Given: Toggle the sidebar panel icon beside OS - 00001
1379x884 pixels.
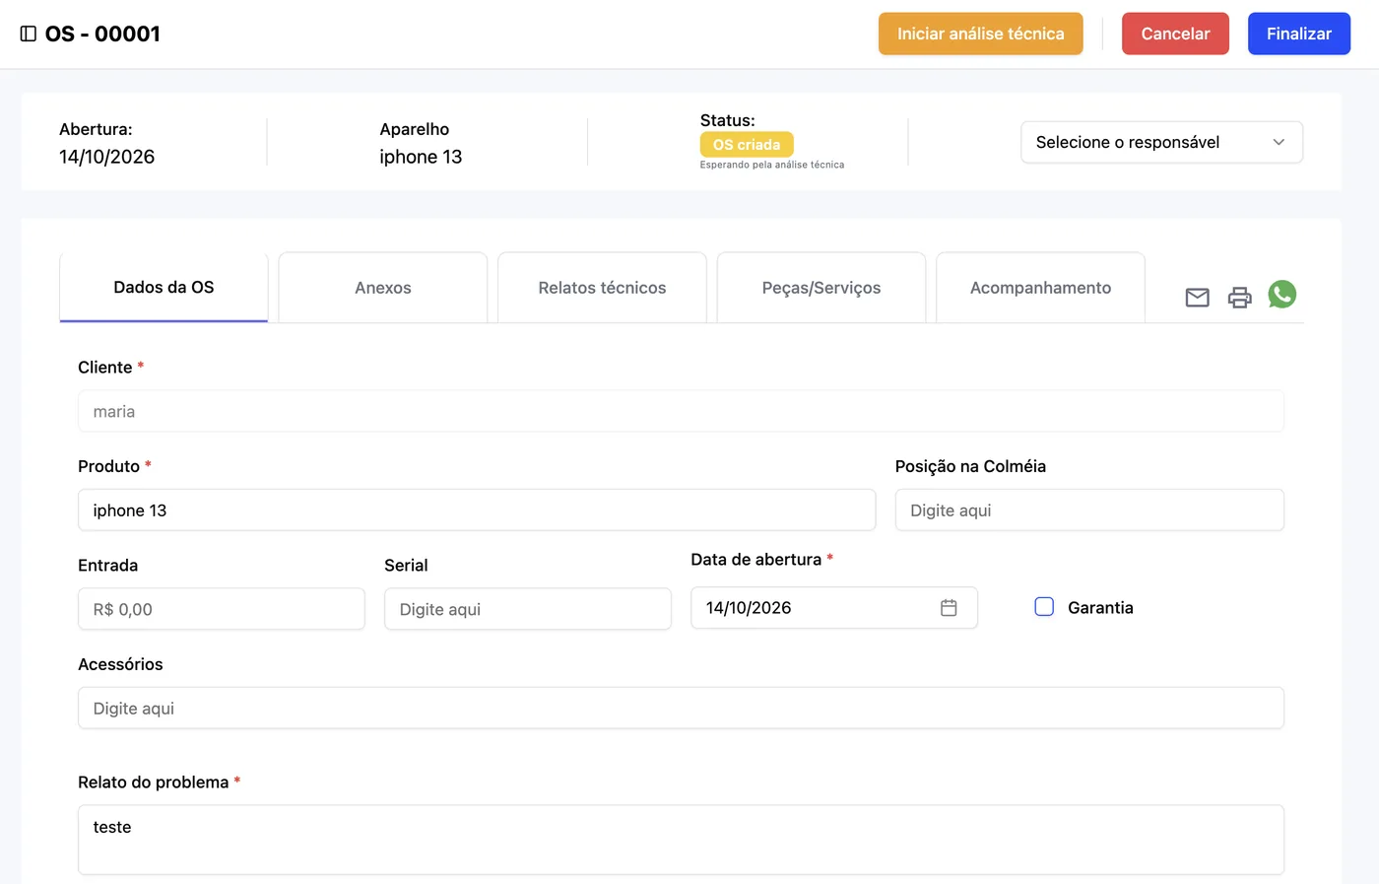Looking at the screenshot, I should click(29, 34).
